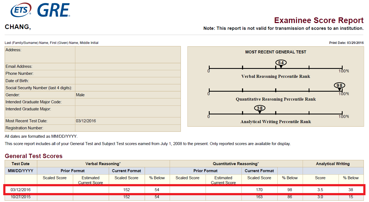Click the "Quantitative Reasoning Percentile Rank" caption
Screen dimensions: 369x202
[x=276, y=99]
